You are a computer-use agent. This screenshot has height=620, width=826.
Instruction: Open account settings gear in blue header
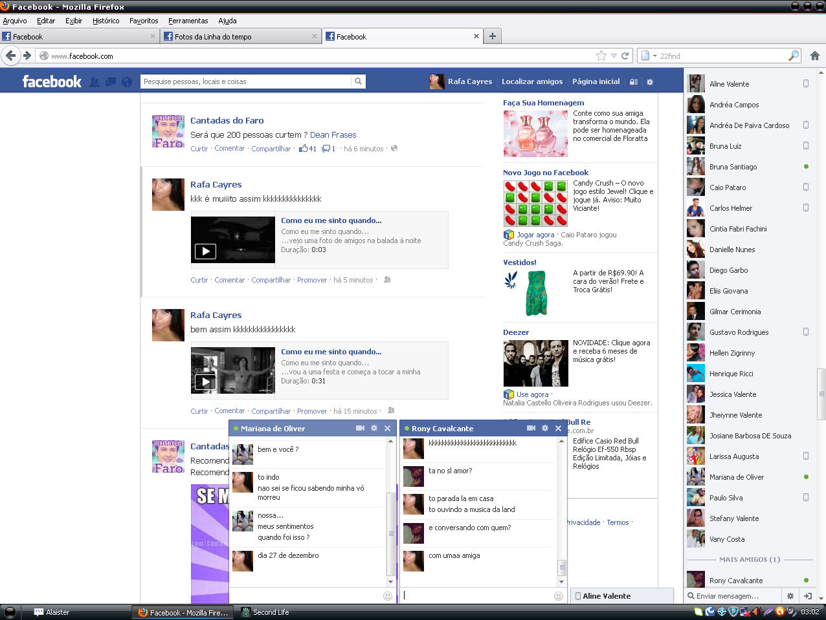tap(650, 82)
